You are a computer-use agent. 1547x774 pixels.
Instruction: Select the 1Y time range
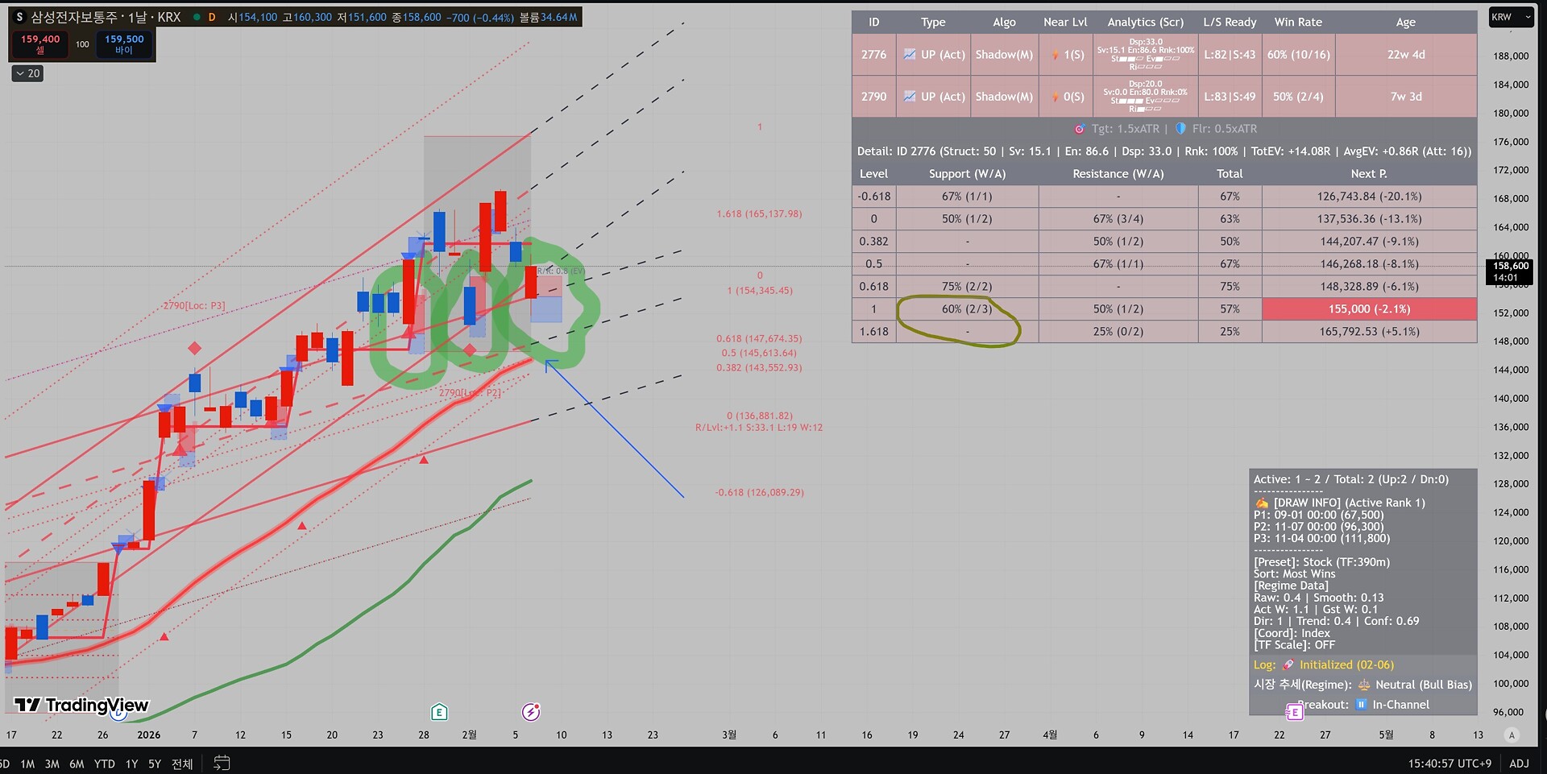[x=131, y=764]
